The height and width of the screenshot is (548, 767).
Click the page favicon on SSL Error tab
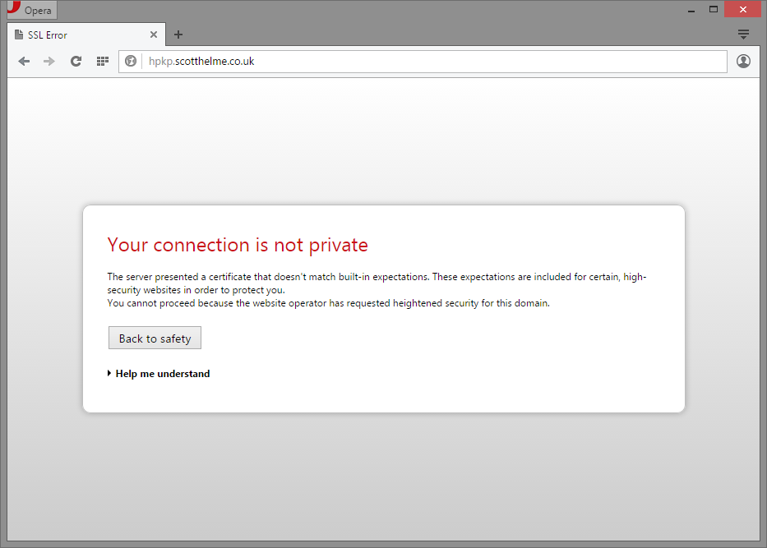tap(19, 35)
